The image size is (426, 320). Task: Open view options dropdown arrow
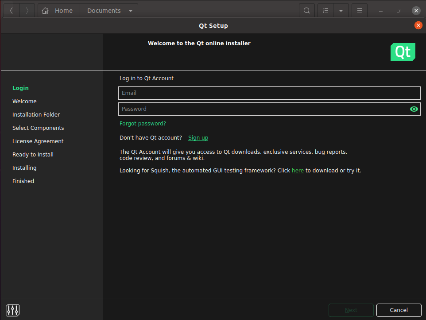tap(341, 11)
